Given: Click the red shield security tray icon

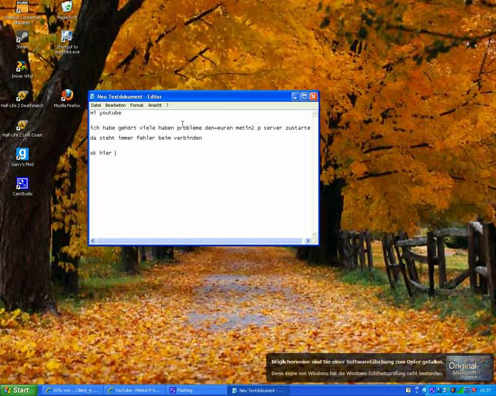Looking at the screenshot, I should [x=474, y=391].
